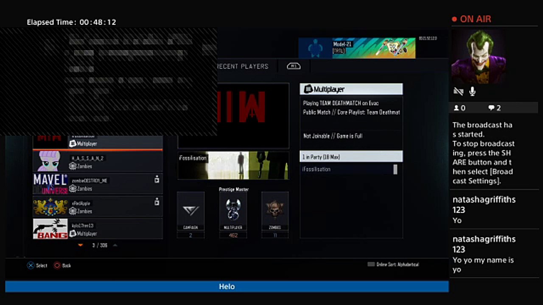Click the 3 / 336 list counter
Image resolution: width=543 pixels, height=305 pixels.
100,245
